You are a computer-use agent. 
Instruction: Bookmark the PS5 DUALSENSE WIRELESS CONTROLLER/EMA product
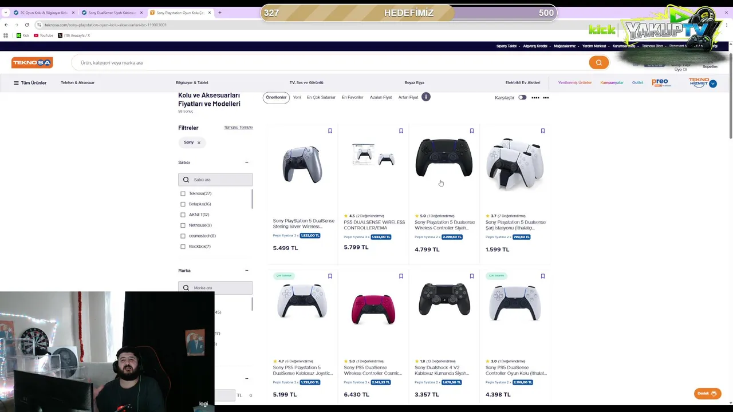401,131
